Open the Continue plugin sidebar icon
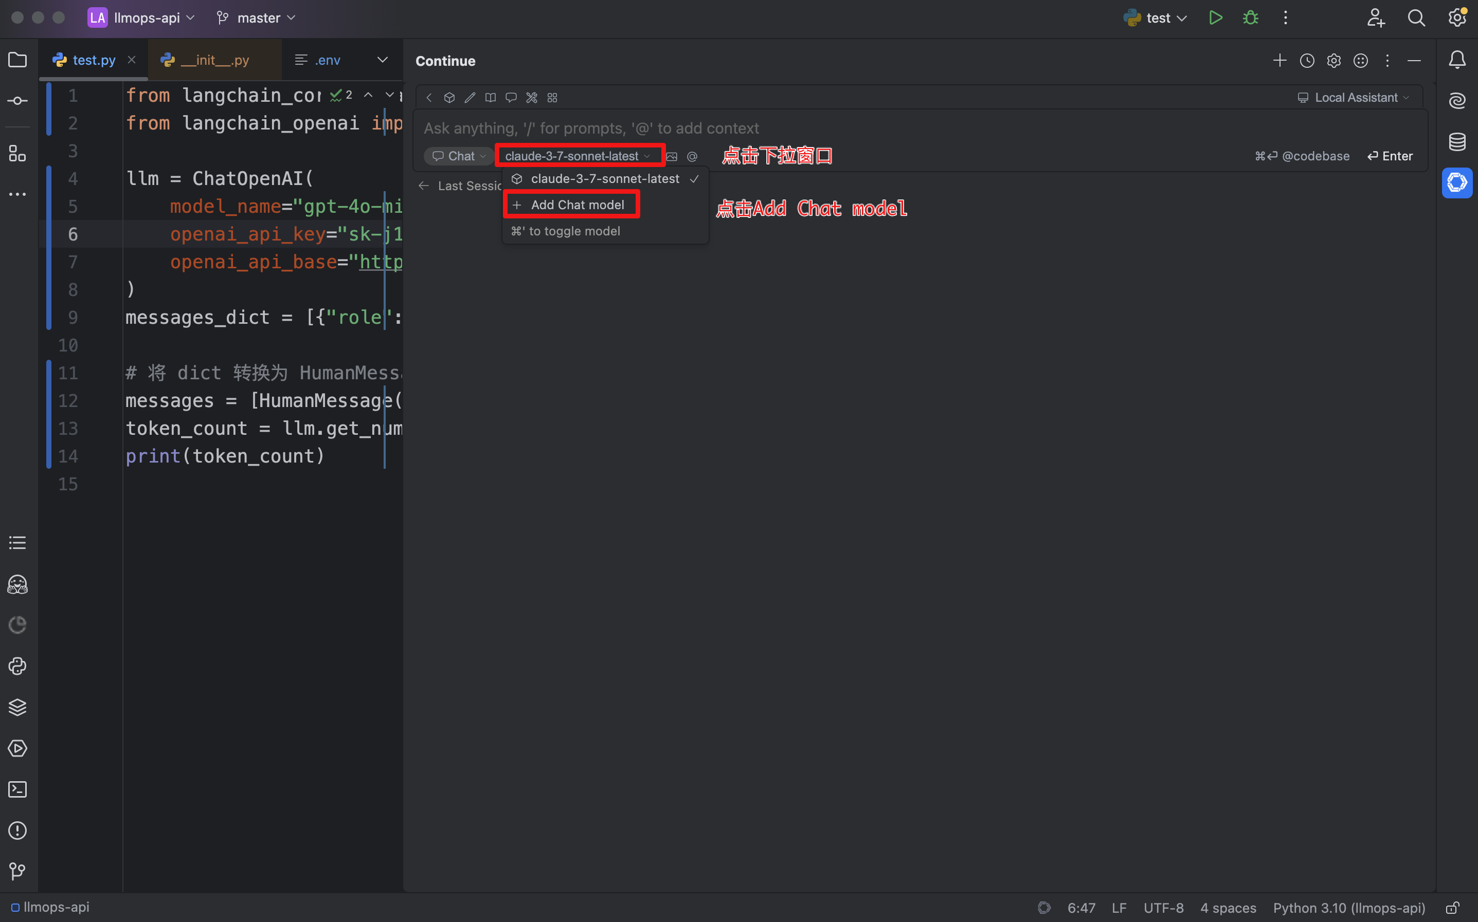This screenshot has width=1478, height=922. point(1456,182)
